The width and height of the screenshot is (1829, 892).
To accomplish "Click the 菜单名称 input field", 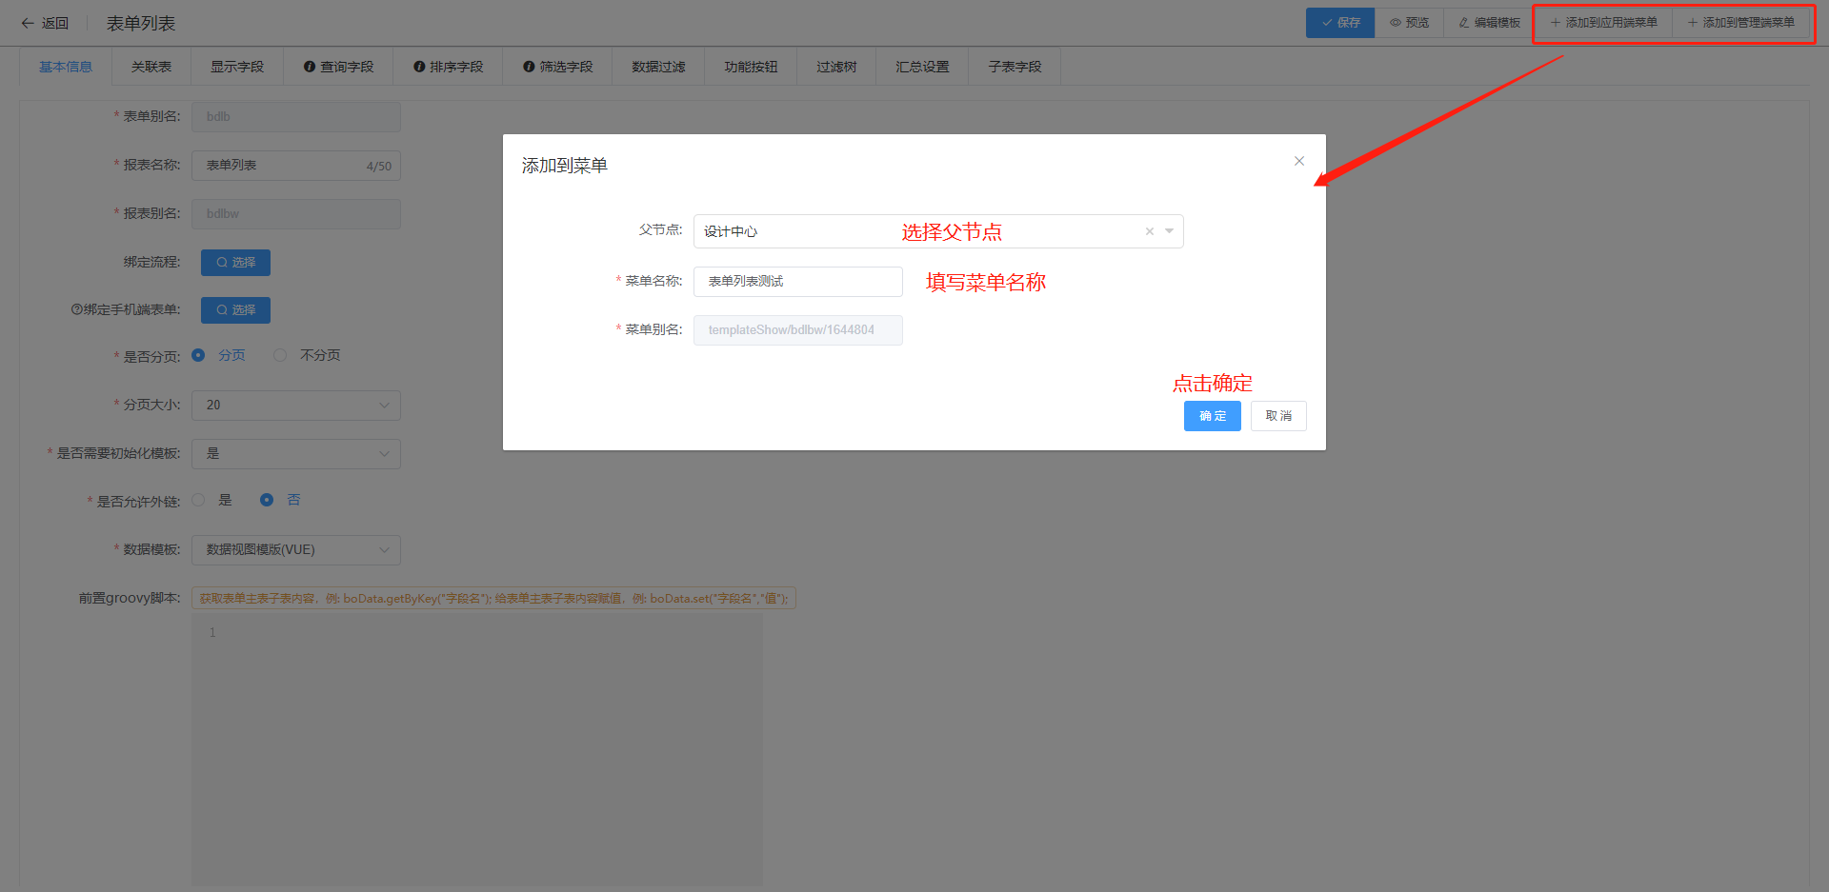I will point(797,282).
